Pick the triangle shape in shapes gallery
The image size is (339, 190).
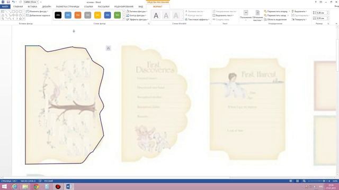(3, 15)
